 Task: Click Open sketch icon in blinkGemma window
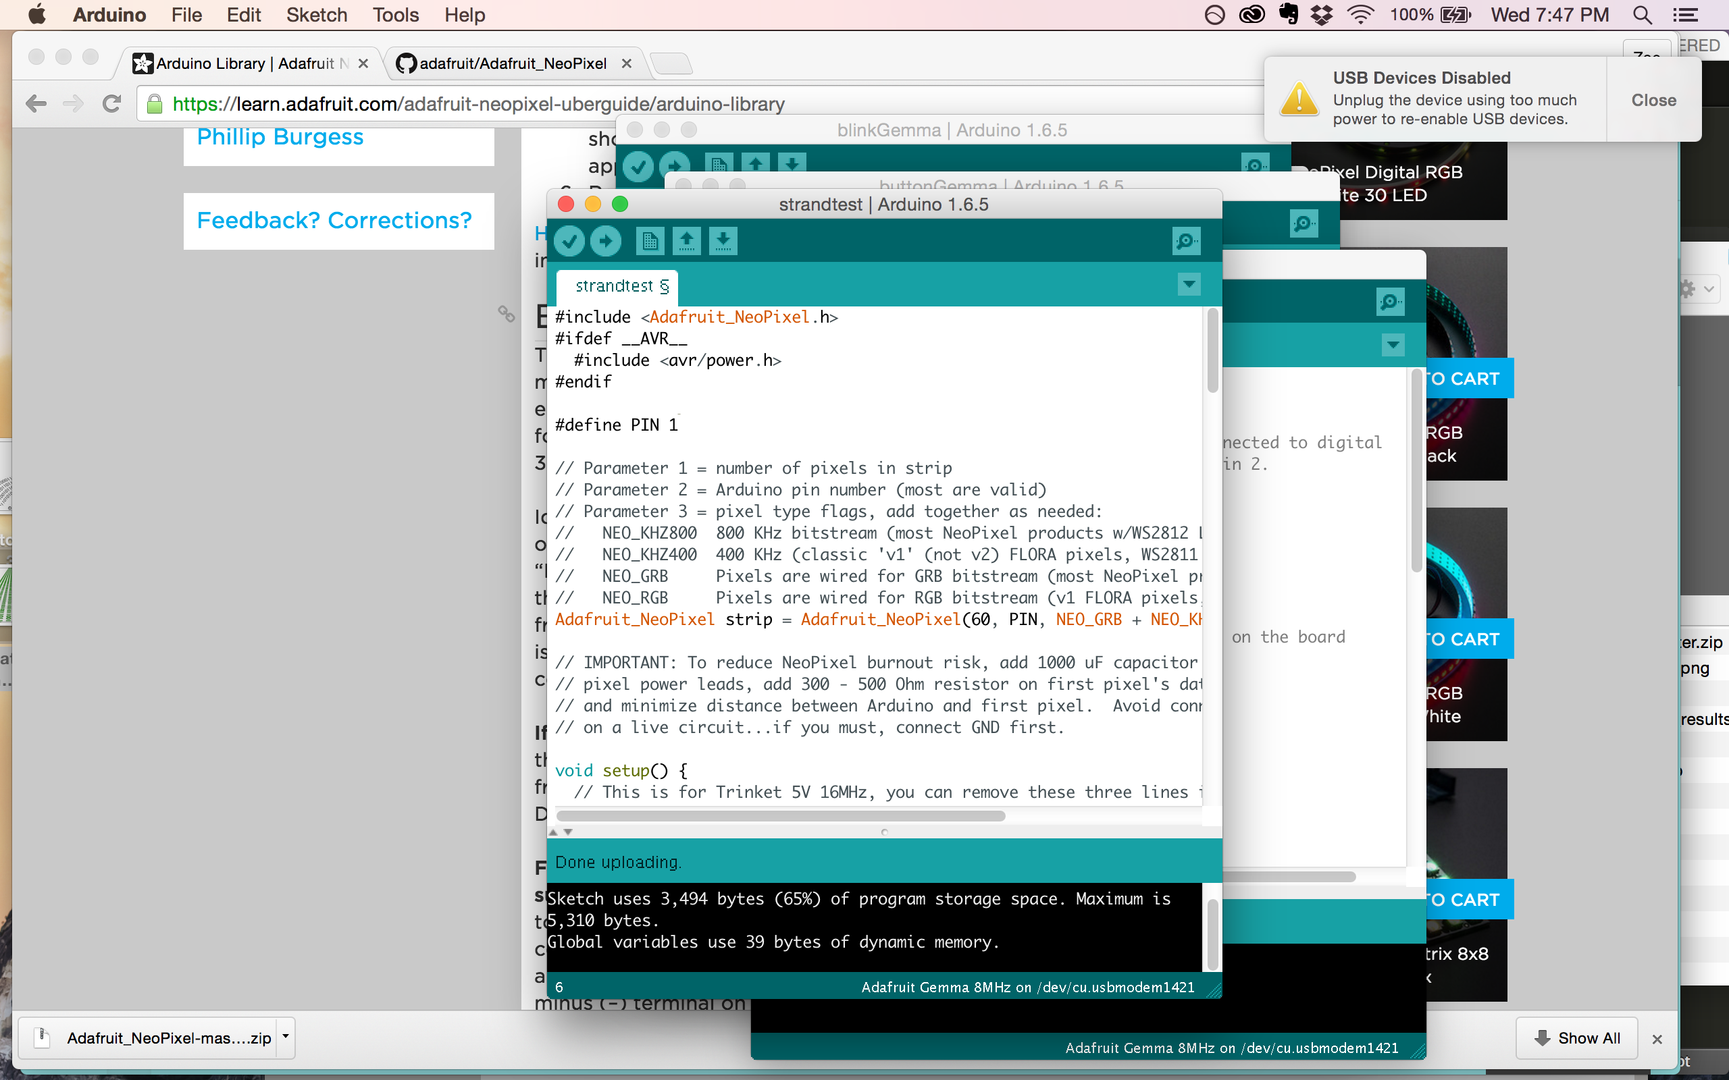[755, 164]
